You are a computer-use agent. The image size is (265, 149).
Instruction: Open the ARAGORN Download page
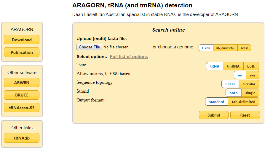coord(22,40)
